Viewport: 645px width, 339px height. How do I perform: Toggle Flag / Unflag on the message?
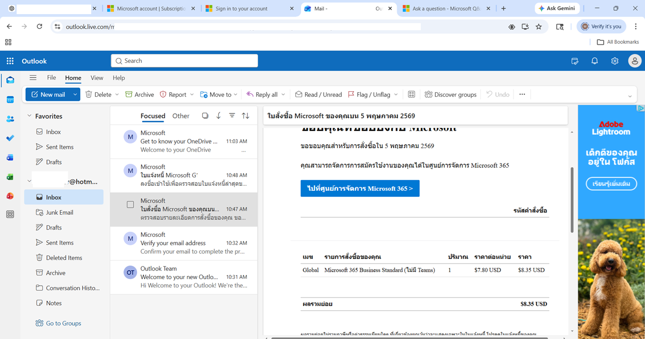point(369,94)
